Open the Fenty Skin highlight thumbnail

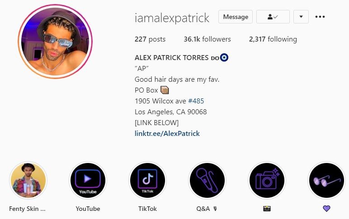pyautogui.click(x=28, y=180)
